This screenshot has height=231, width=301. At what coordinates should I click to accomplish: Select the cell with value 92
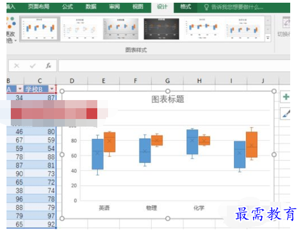click(40, 225)
